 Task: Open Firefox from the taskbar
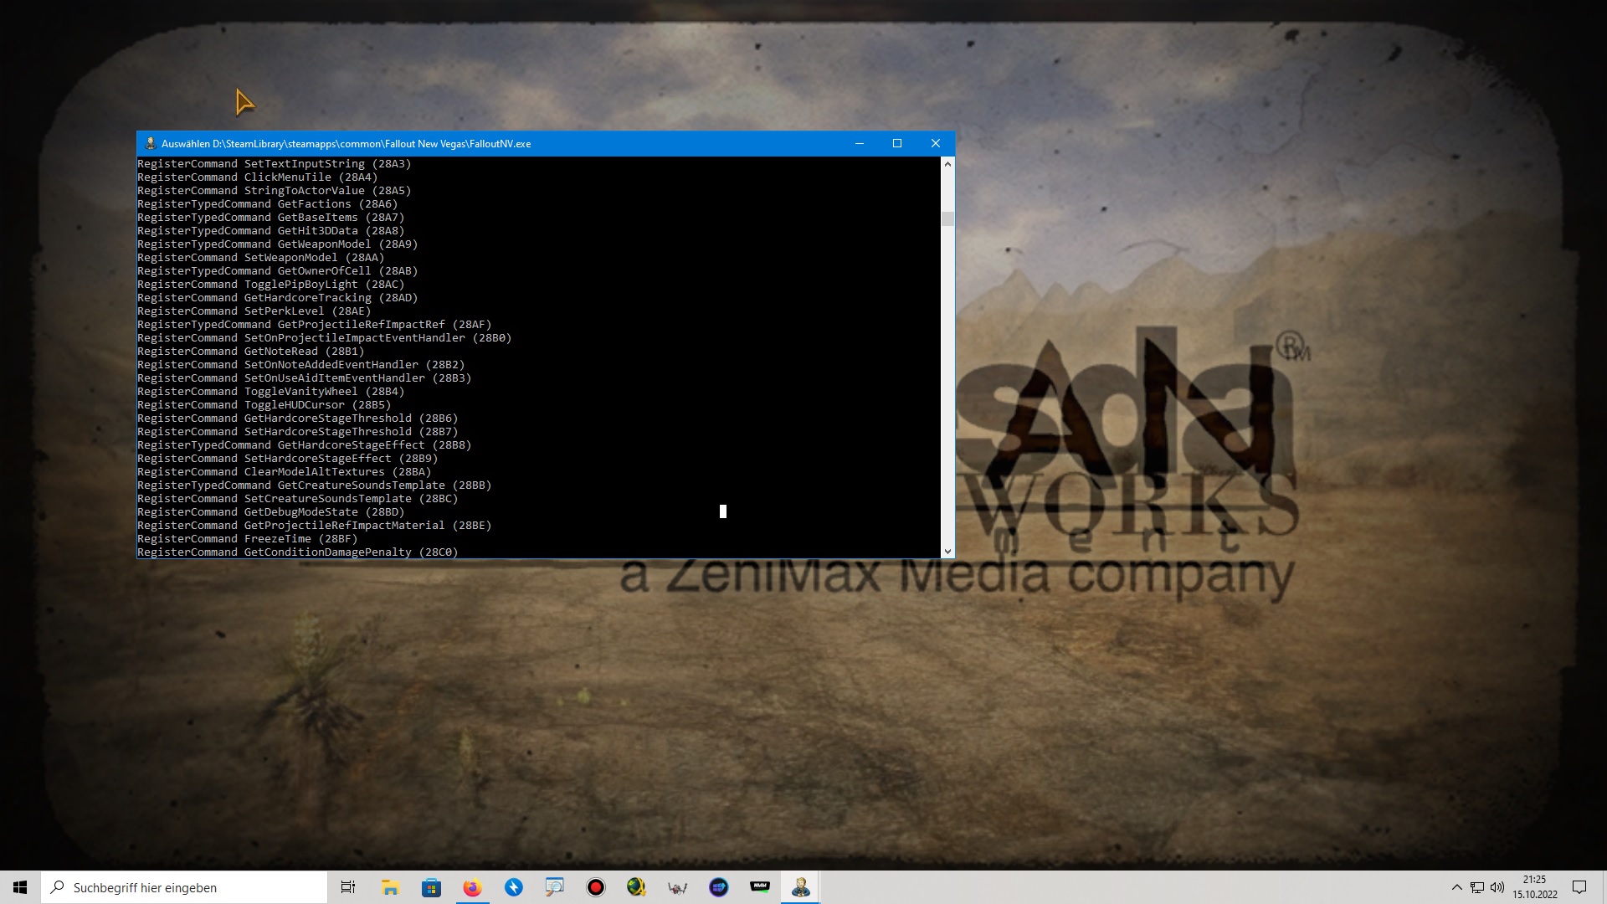472,887
